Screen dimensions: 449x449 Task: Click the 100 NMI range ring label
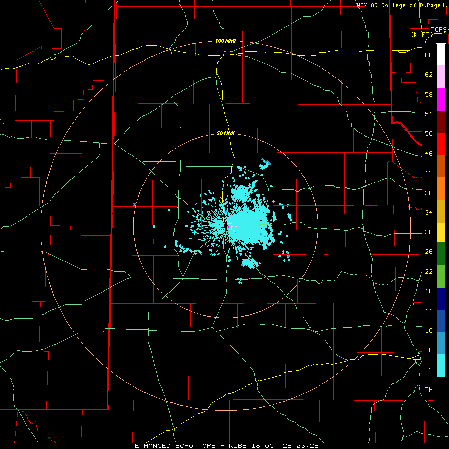(225, 41)
